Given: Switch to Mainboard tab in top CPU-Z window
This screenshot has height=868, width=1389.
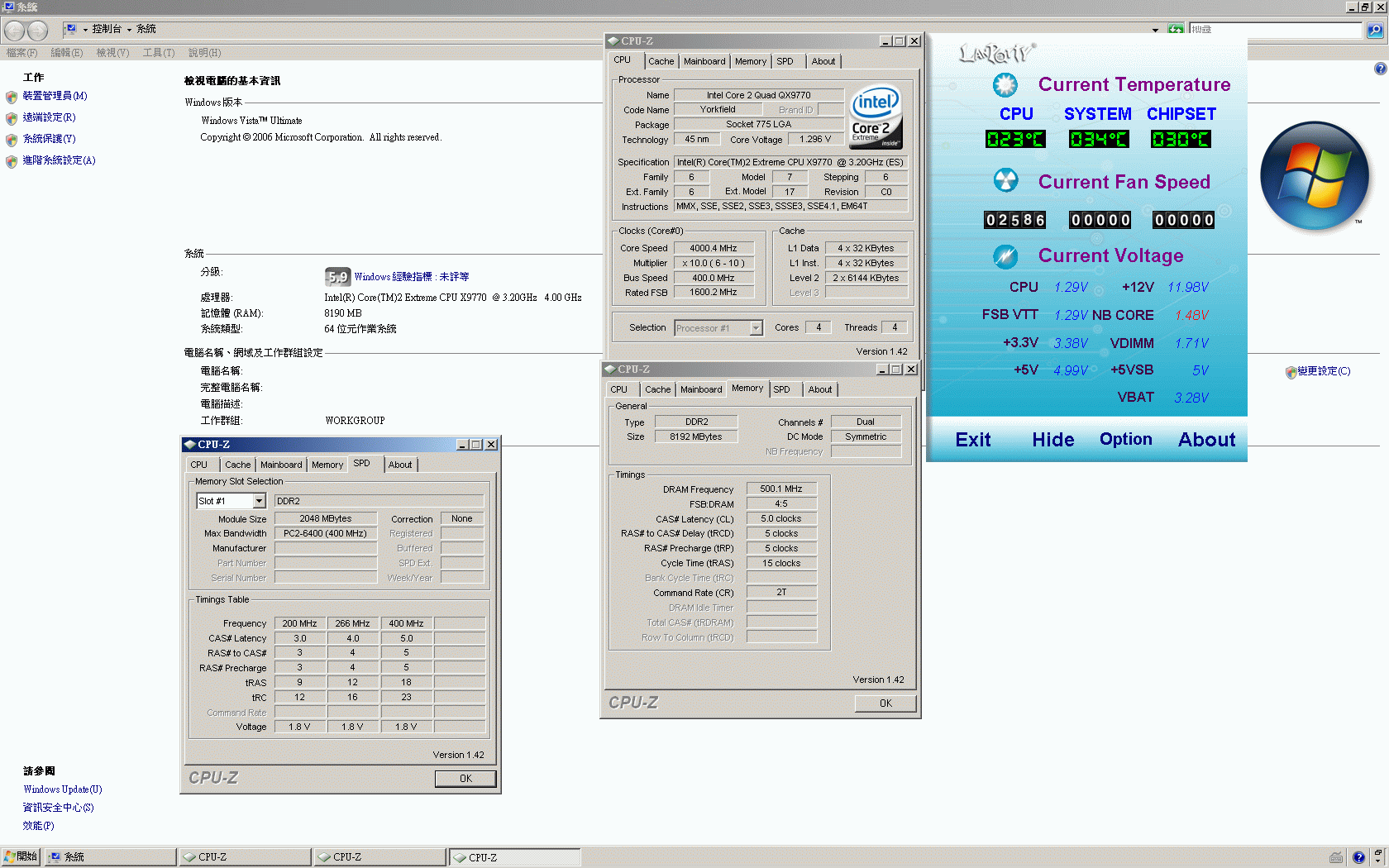Looking at the screenshot, I should coord(704,61).
